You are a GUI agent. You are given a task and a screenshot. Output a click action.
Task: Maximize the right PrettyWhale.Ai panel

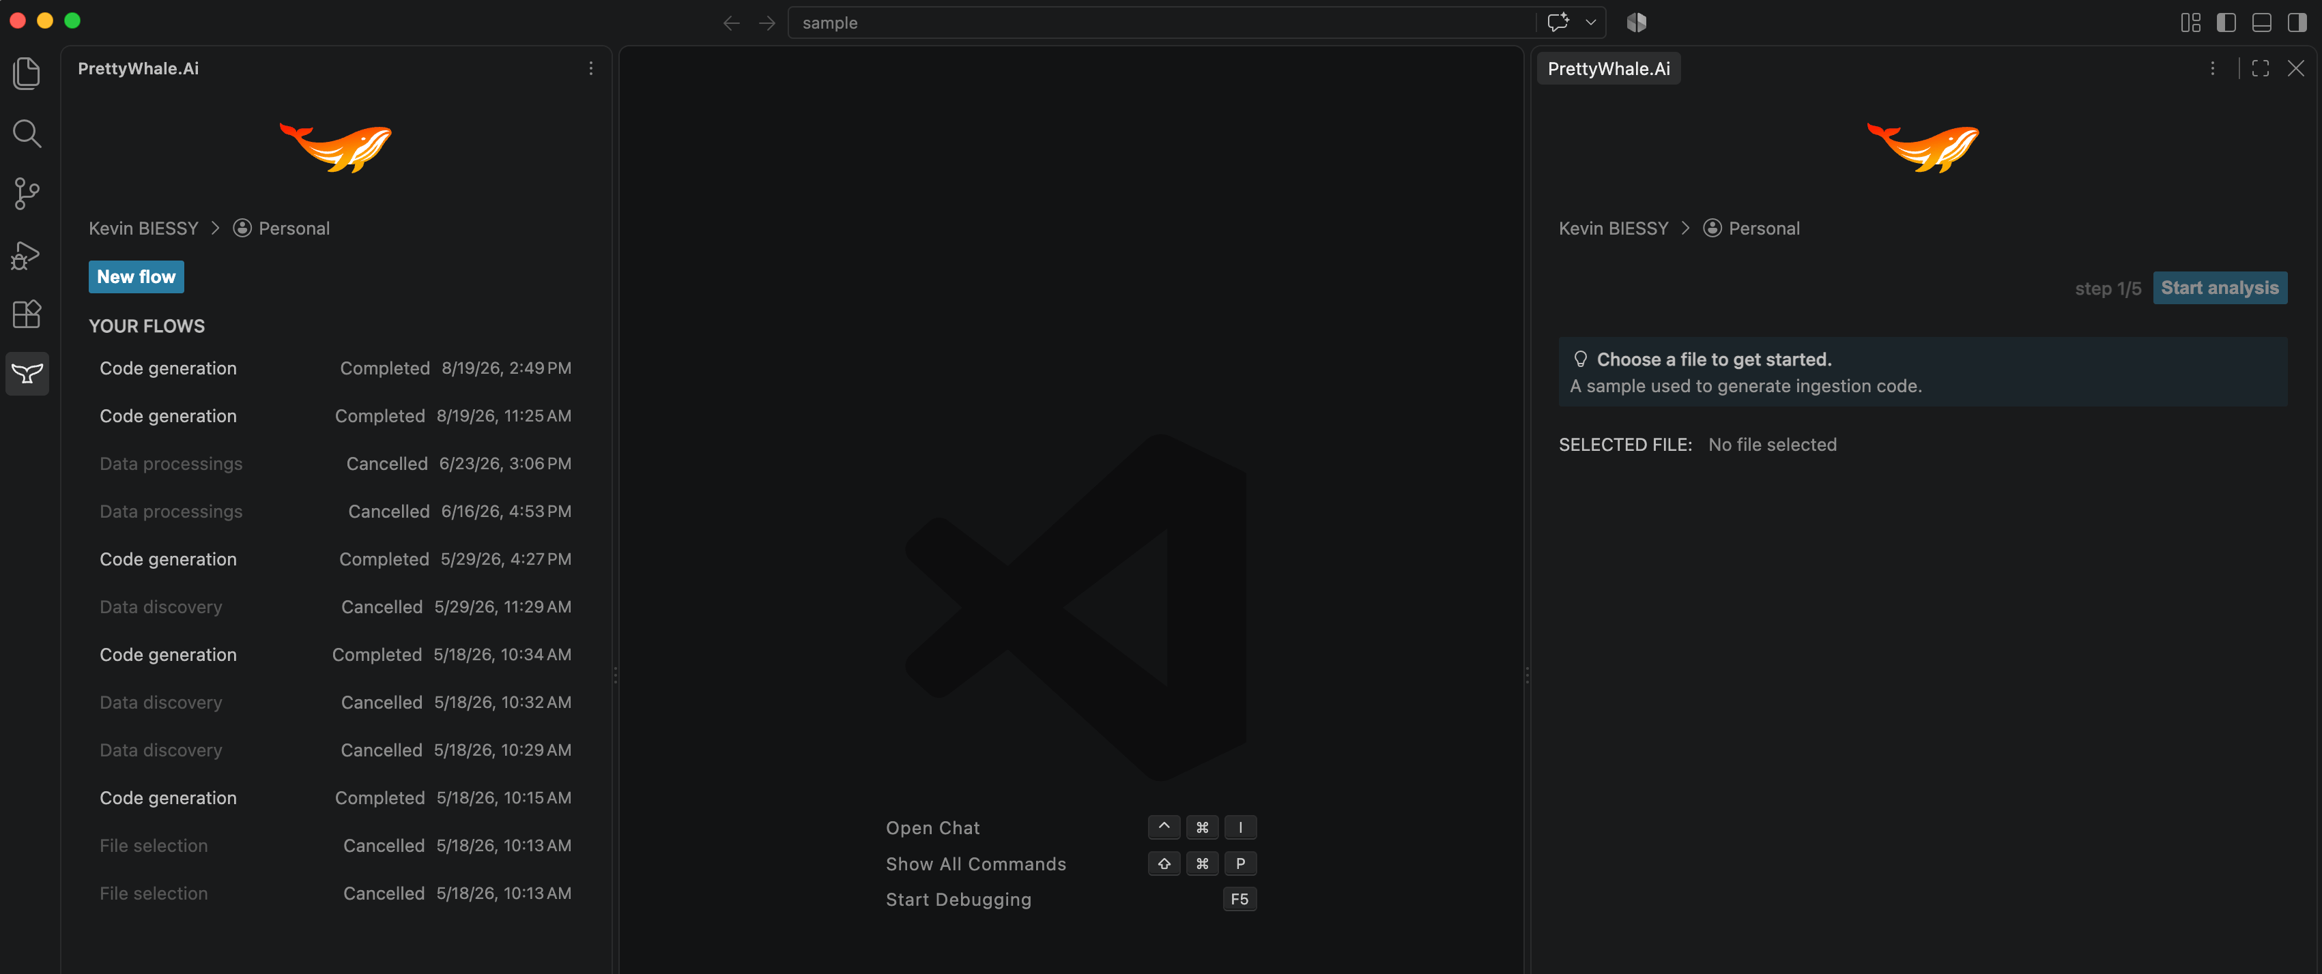point(2260,68)
